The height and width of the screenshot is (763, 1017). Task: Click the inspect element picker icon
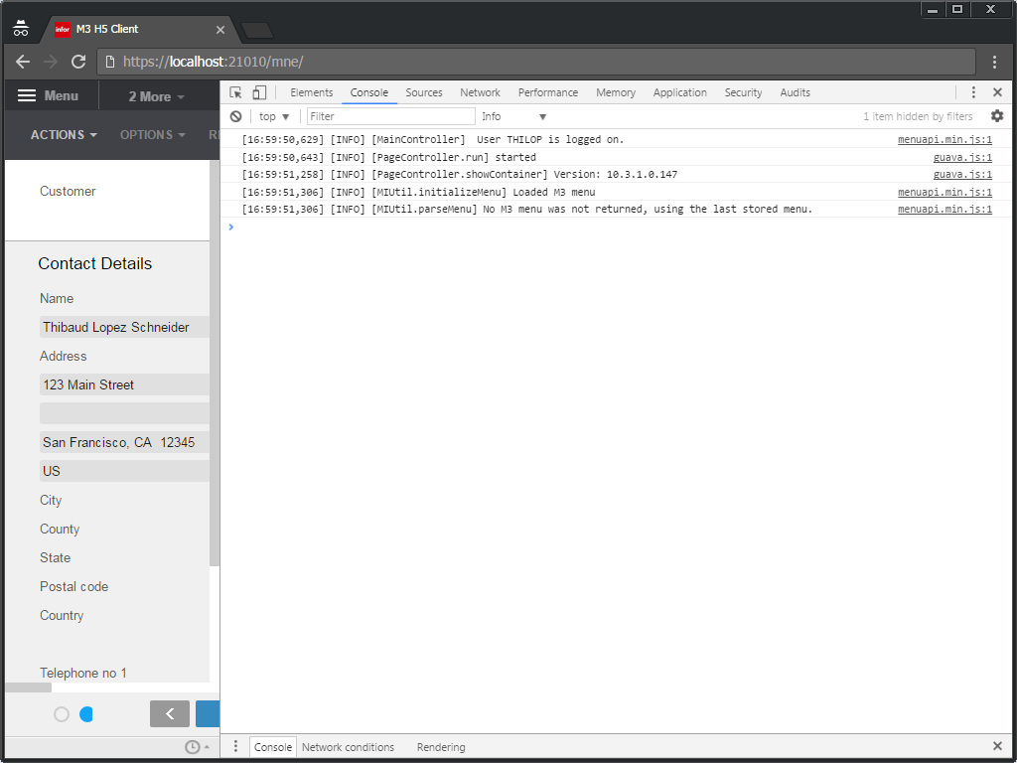235,92
